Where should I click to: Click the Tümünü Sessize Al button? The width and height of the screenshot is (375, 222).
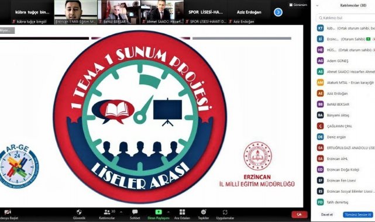point(358,214)
